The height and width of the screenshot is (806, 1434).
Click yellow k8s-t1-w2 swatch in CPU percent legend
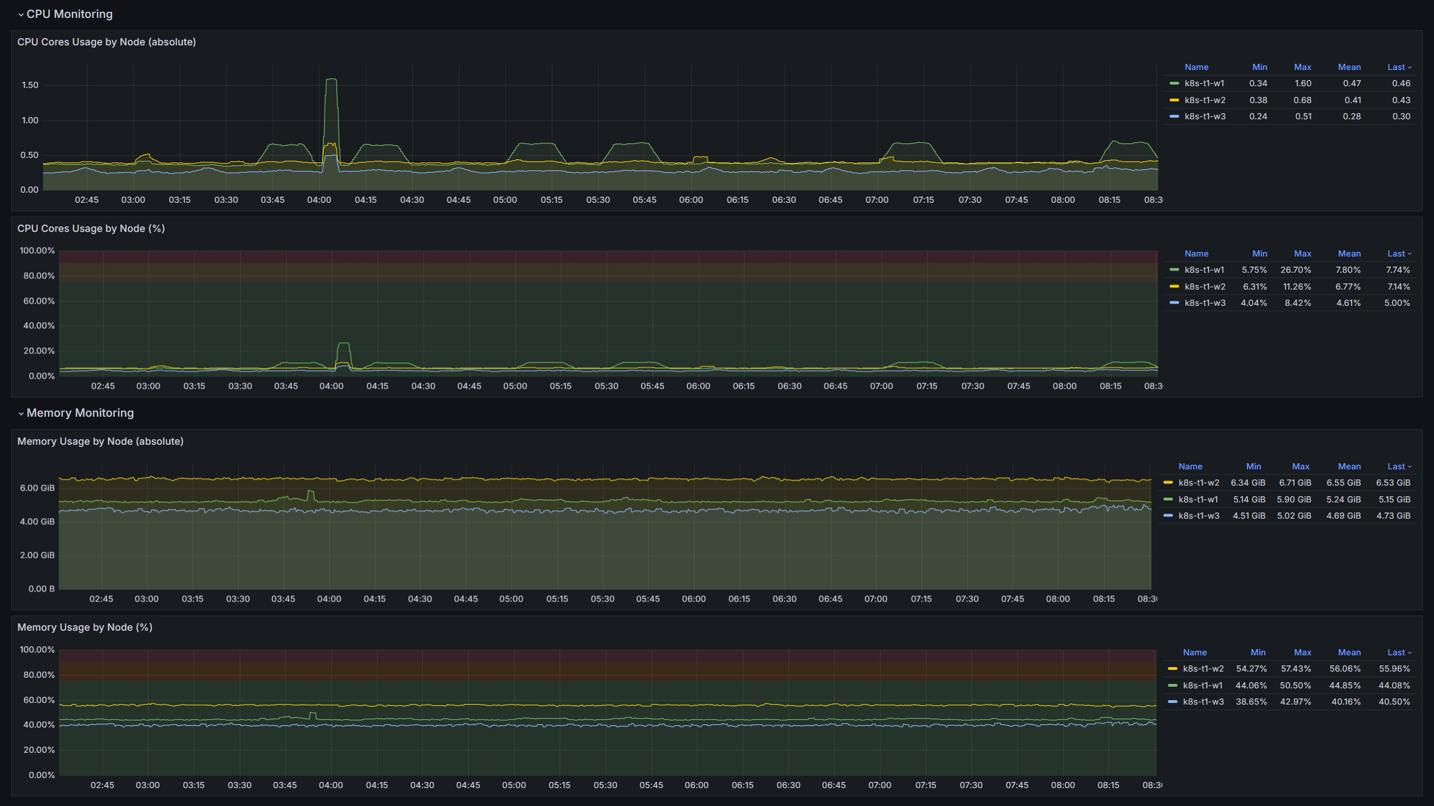(x=1174, y=287)
